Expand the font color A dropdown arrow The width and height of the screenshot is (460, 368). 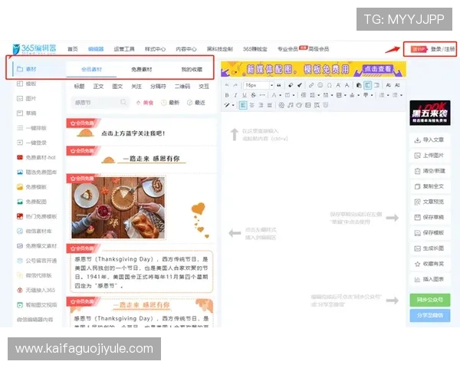[x=280, y=95]
